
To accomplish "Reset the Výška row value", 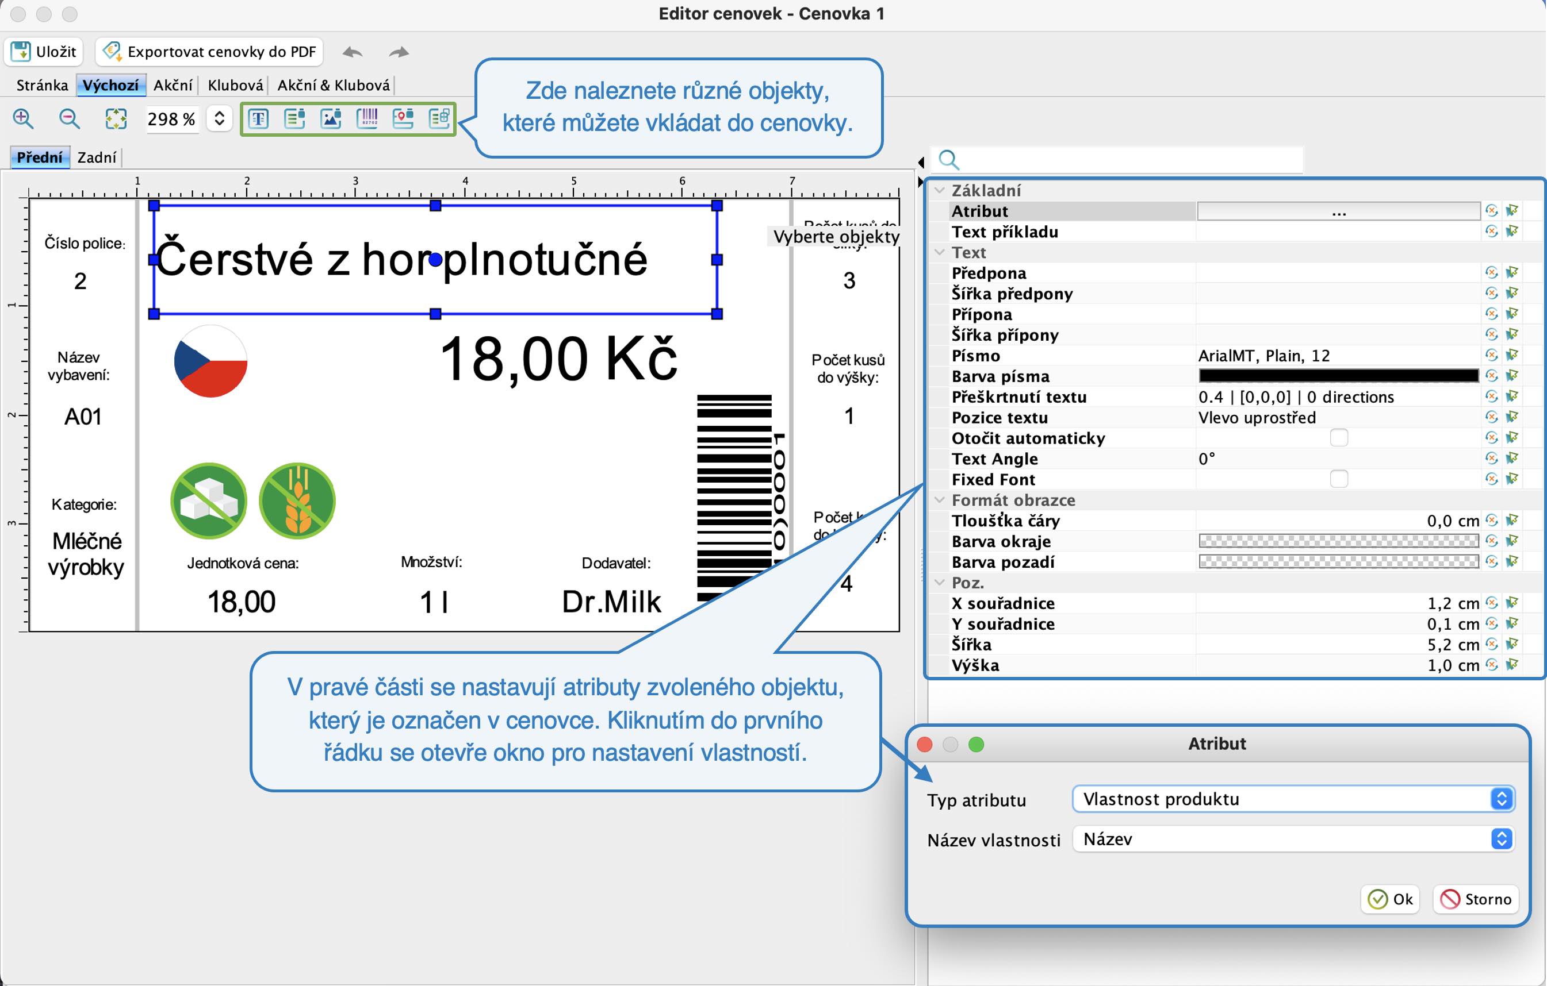I will click(1492, 664).
